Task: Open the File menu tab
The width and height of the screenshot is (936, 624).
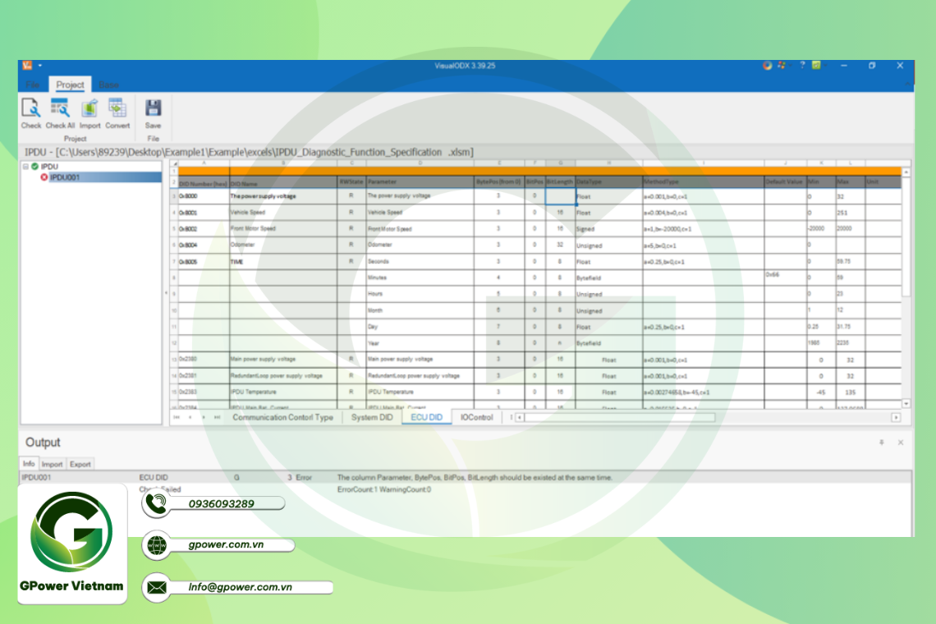Action: pyautogui.click(x=33, y=85)
